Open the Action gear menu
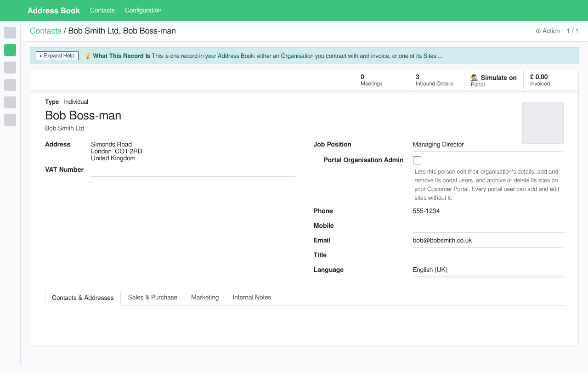This screenshot has width=588, height=372. [548, 31]
